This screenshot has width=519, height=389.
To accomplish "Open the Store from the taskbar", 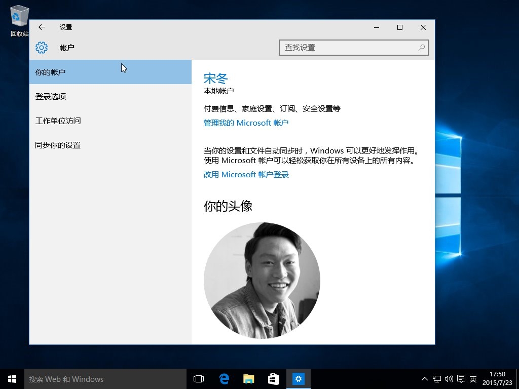I will click(273, 379).
